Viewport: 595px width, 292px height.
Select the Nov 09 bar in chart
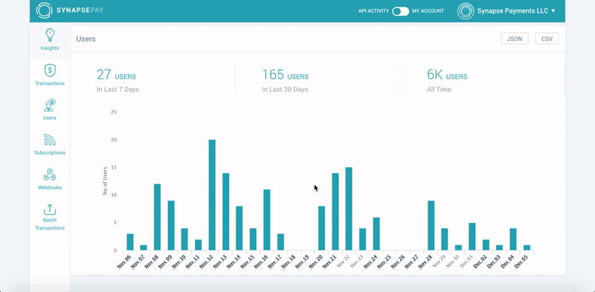(171, 225)
